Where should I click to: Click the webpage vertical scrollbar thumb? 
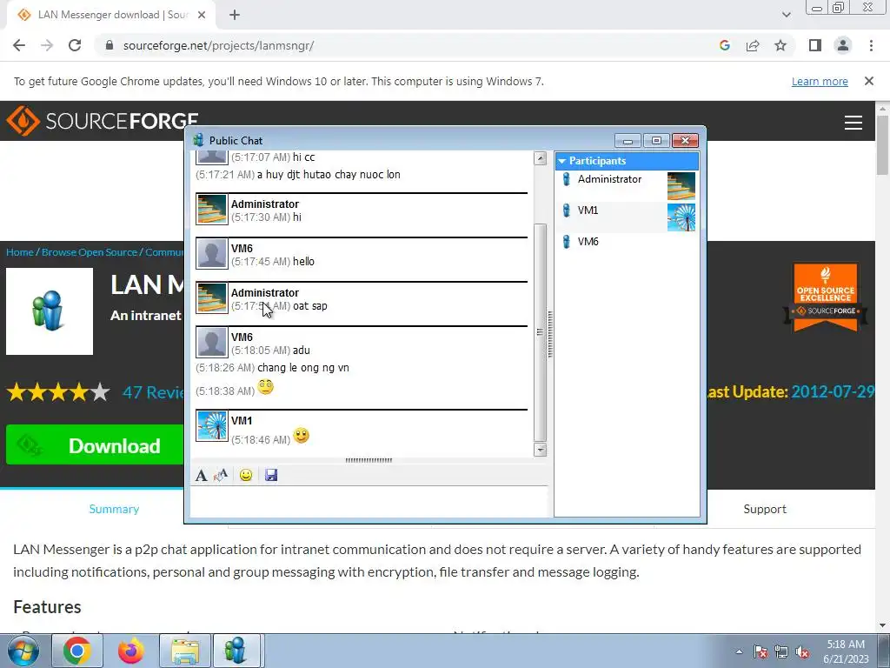[882, 145]
